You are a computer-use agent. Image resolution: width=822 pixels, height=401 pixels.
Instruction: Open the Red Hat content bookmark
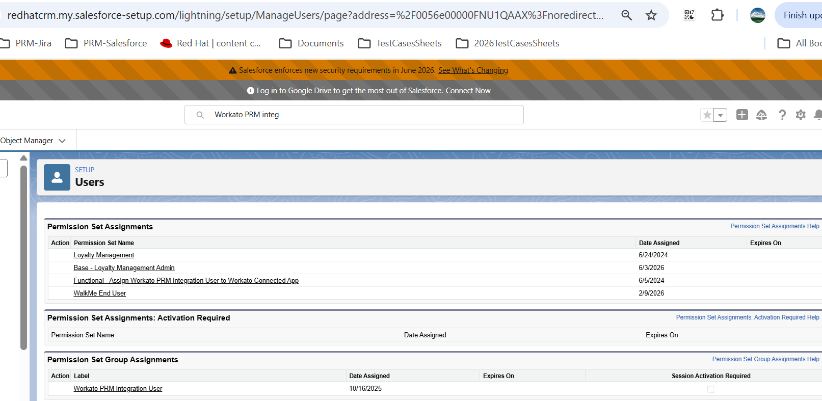click(x=210, y=43)
